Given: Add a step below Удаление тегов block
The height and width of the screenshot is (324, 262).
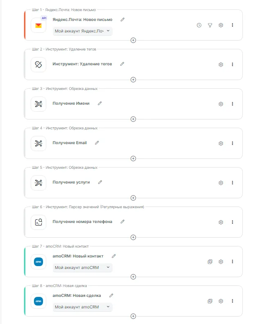Looking at the screenshot, I should [133, 80].
